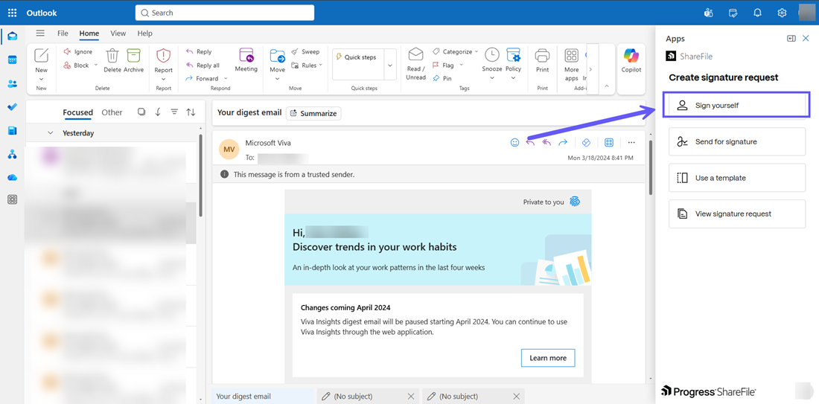
Task: Click the select messages checkbox icon
Action: [141, 112]
